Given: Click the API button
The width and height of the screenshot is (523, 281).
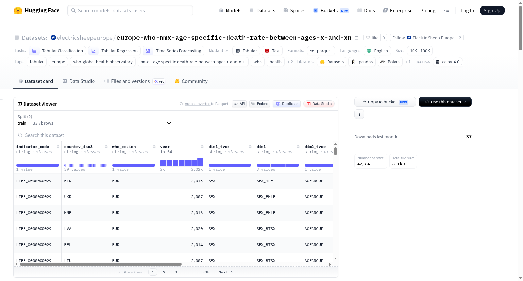Looking at the screenshot, I should [239, 104].
